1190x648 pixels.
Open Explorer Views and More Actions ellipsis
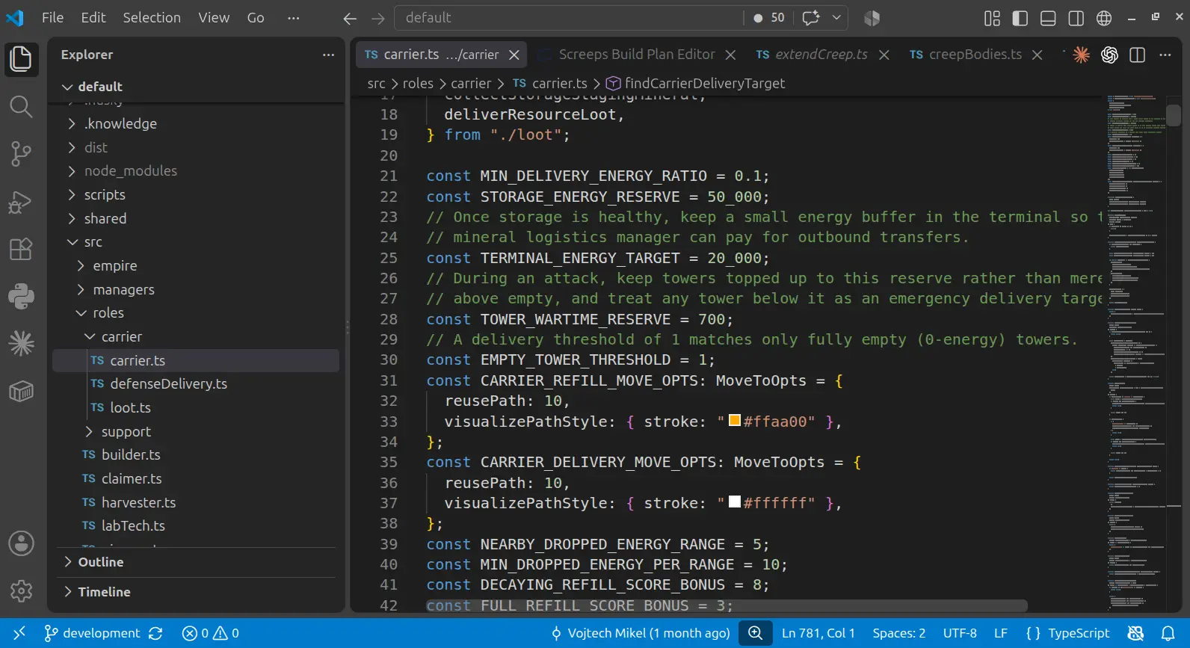coord(328,55)
